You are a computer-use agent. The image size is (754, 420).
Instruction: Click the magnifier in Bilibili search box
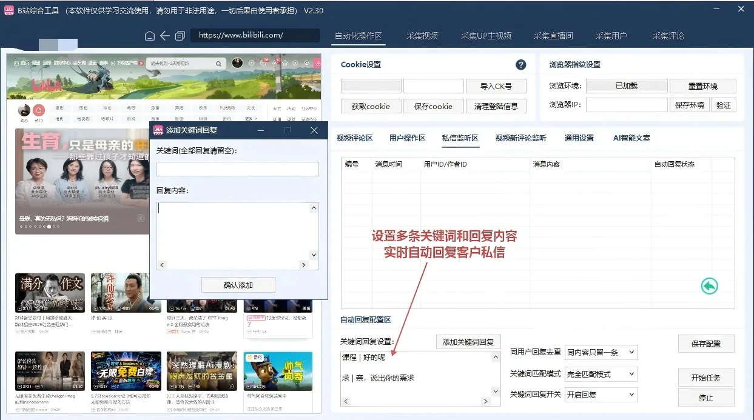point(218,63)
